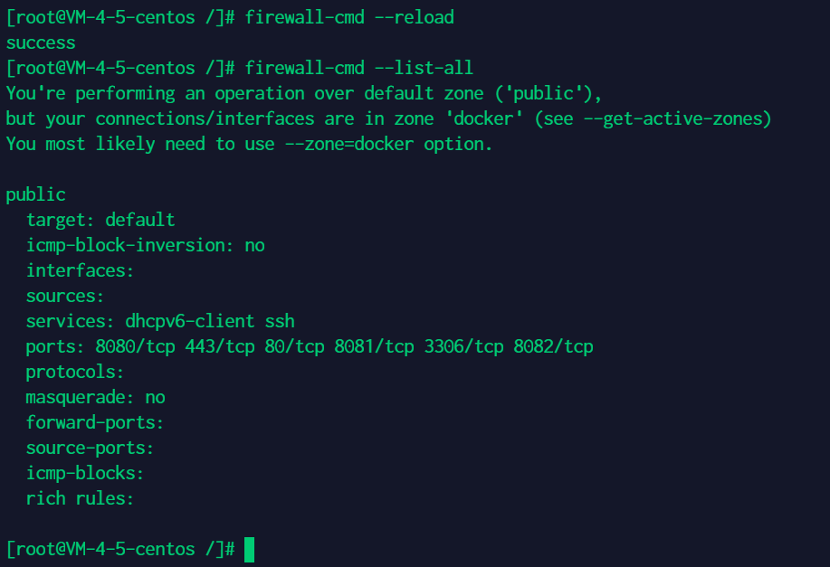Click the "sources:" line

click(x=65, y=296)
